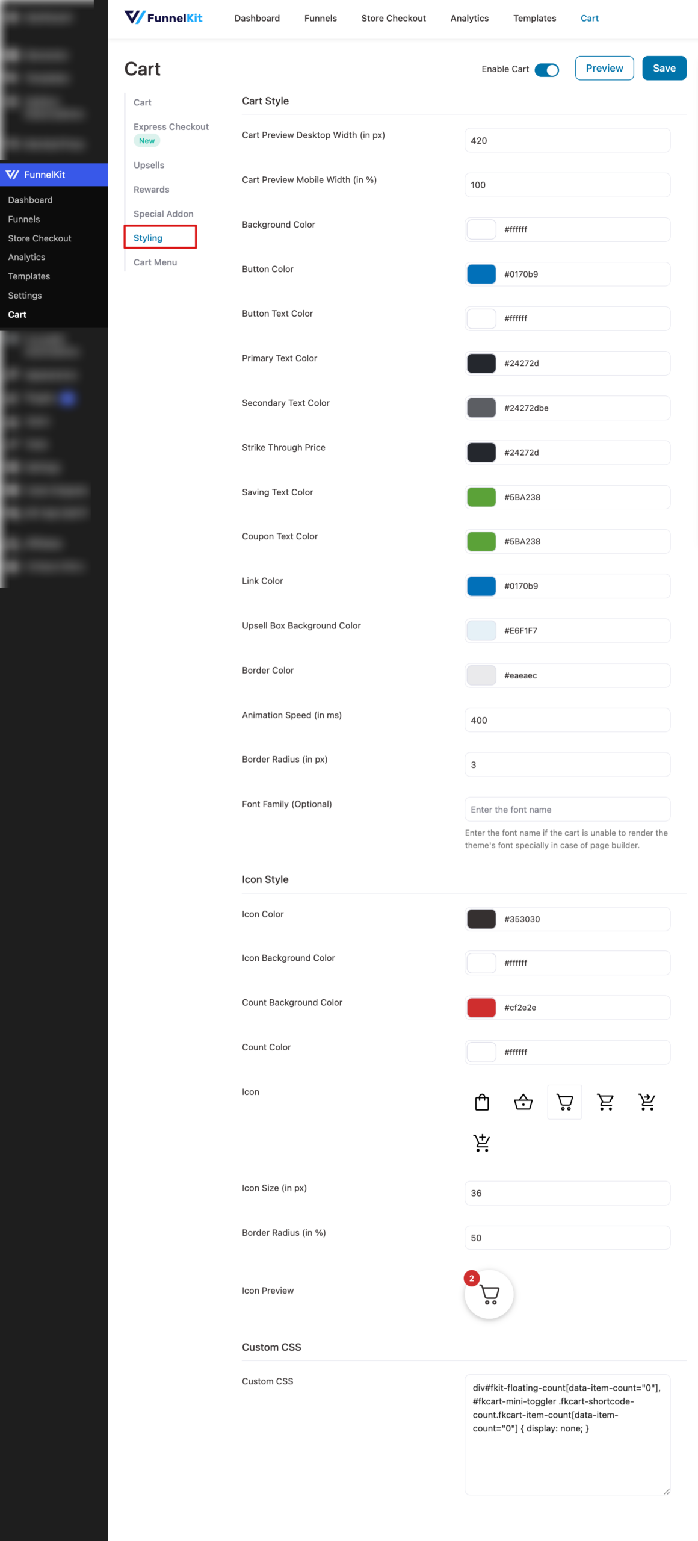Image resolution: width=698 pixels, height=1541 pixels.
Task: Open the Upsells section
Action: coord(149,166)
